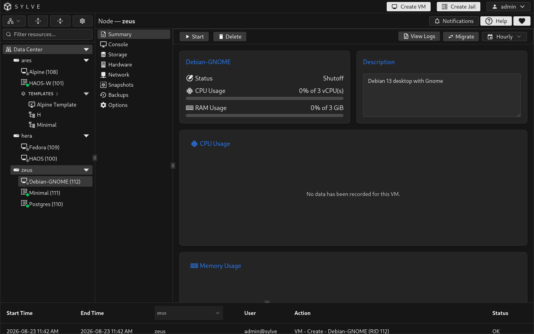Click the admin@sylve user cell
Screen dimensions: 534x334
click(260, 331)
